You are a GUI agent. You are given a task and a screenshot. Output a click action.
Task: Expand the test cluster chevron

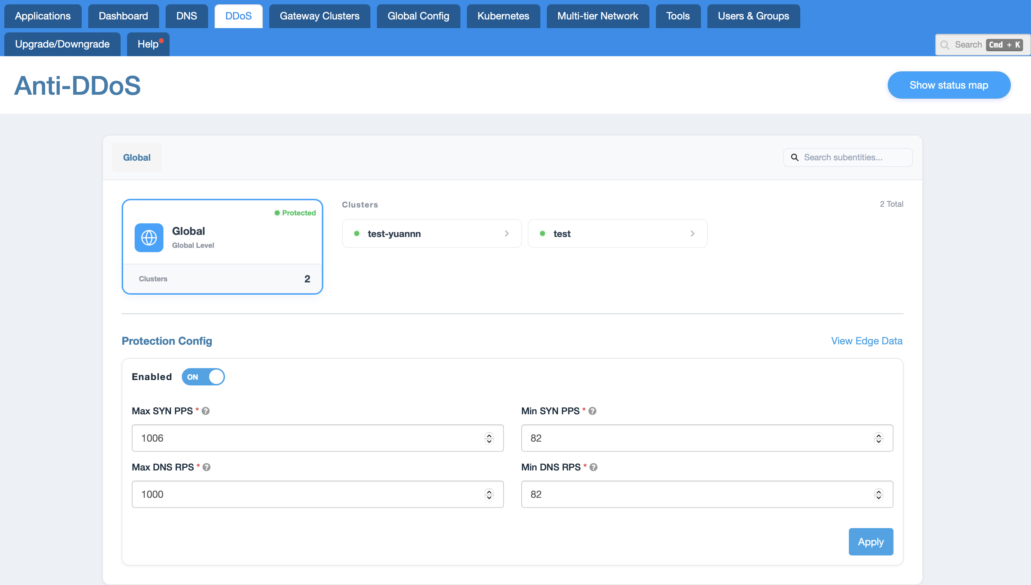tap(692, 233)
